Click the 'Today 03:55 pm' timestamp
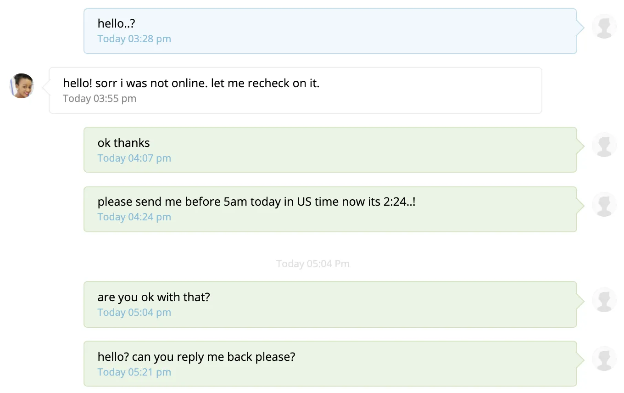This screenshot has height=393, width=624. tap(100, 99)
